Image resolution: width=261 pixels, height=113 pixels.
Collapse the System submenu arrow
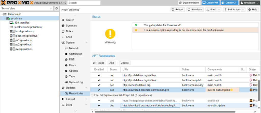(x=86, y=43)
